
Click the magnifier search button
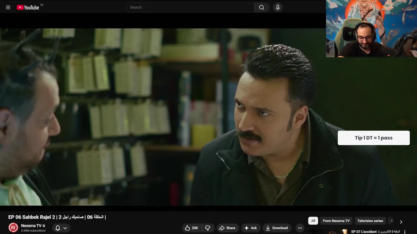tap(262, 7)
